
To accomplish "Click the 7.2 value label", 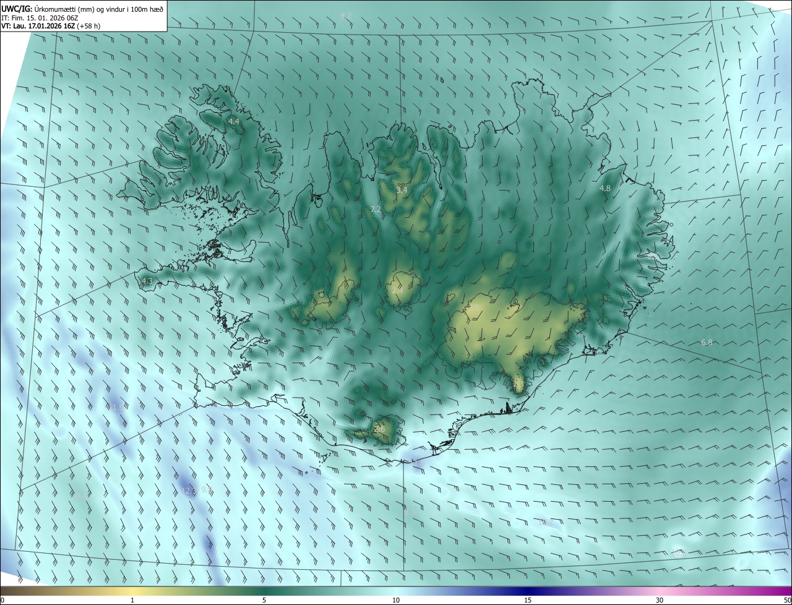I will click(376, 210).
